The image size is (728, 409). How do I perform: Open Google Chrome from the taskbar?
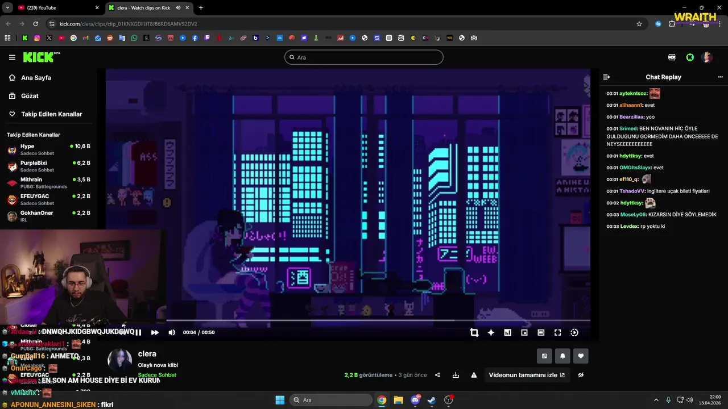[382, 400]
